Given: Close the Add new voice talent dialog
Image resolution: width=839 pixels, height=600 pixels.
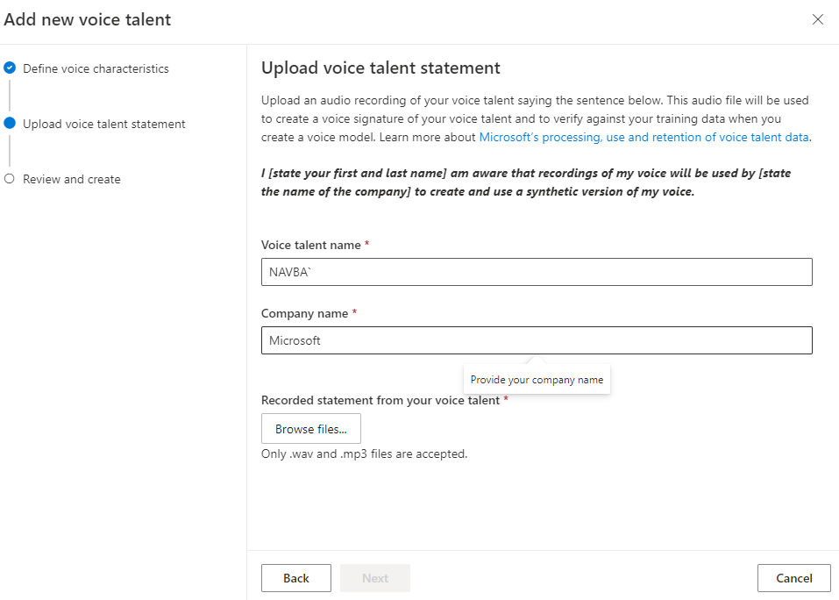Looking at the screenshot, I should coord(818,19).
